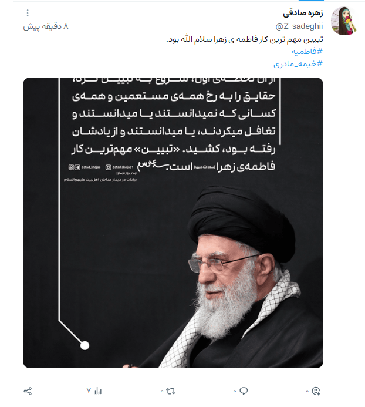Click the post text about فاطمه ی زهرا

pyautogui.click(x=245, y=39)
